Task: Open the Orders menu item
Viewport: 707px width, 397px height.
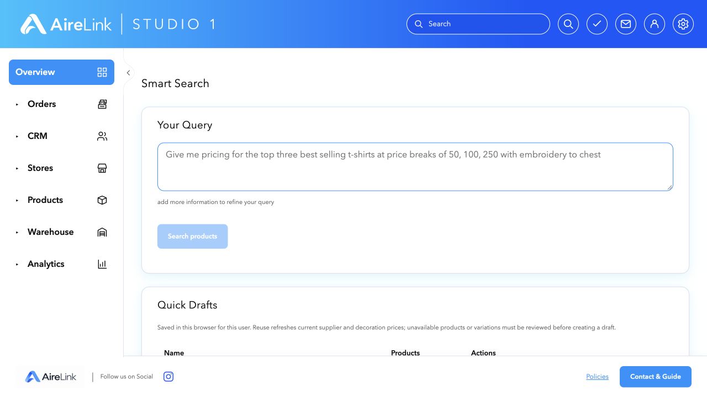Action: point(61,104)
